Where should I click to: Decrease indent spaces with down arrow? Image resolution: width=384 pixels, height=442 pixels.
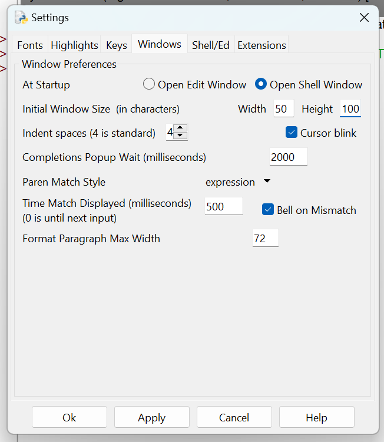[x=181, y=136]
